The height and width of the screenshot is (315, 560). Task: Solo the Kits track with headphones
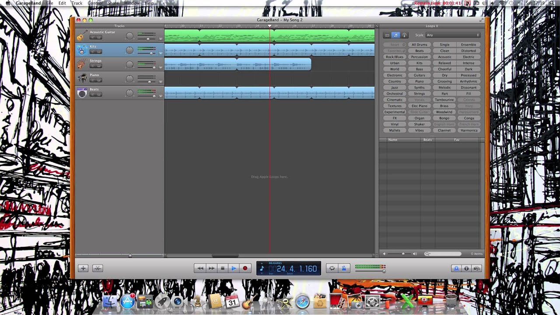(98, 52)
